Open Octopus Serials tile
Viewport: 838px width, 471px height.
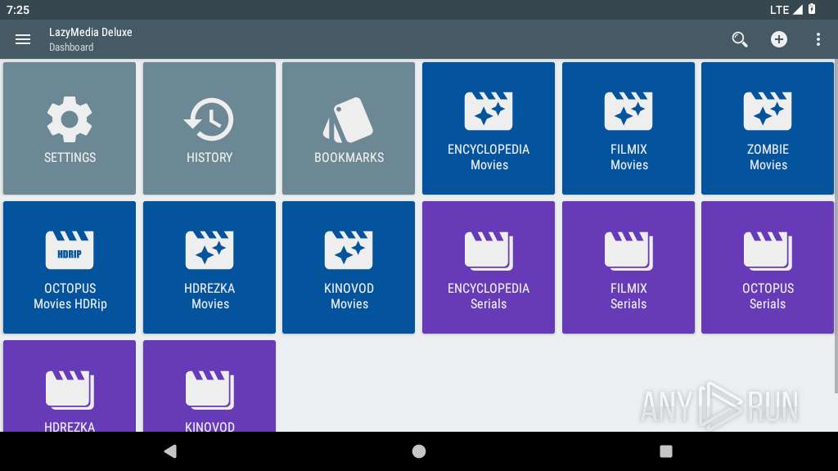[768, 267]
